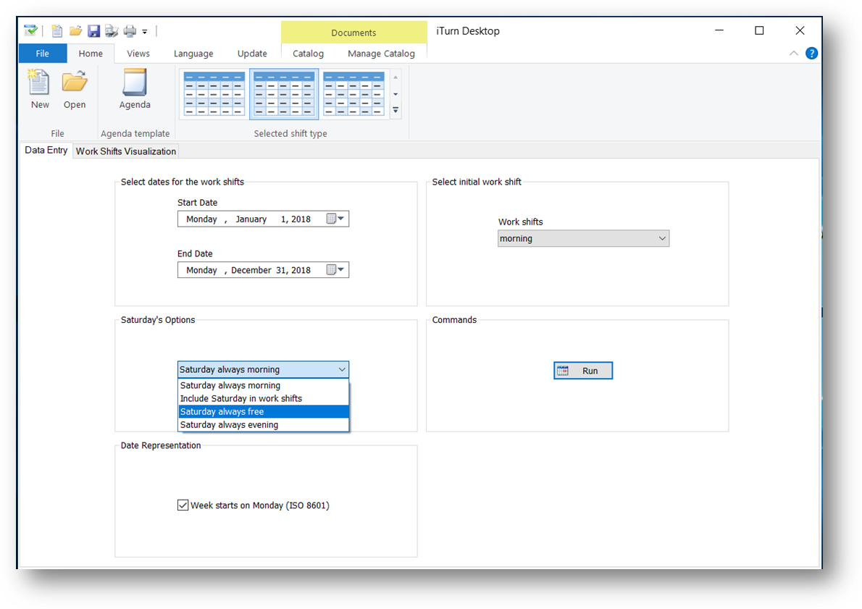Click the End Date field
The image size is (862, 609).
point(263,270)
